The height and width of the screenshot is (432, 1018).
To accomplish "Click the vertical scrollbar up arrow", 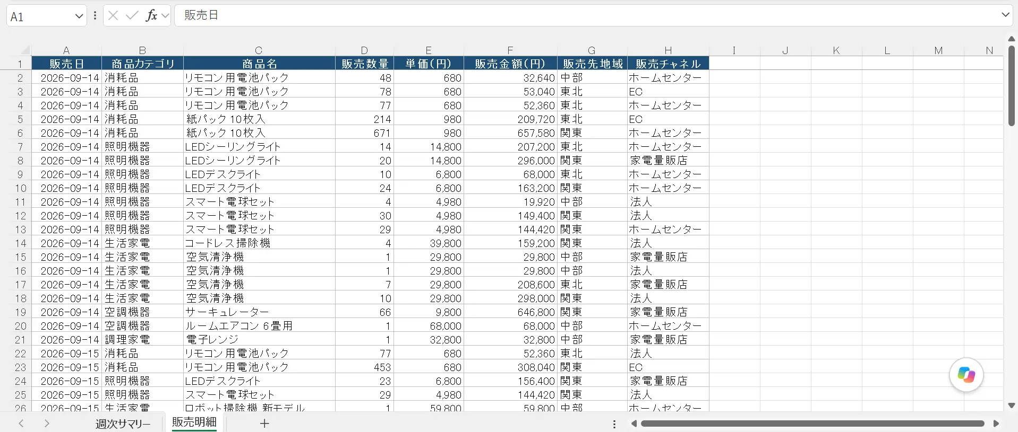I will click(x=1012, y=39).
